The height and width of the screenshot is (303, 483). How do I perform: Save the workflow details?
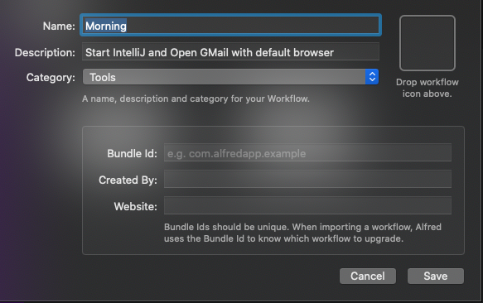[436, 276]
